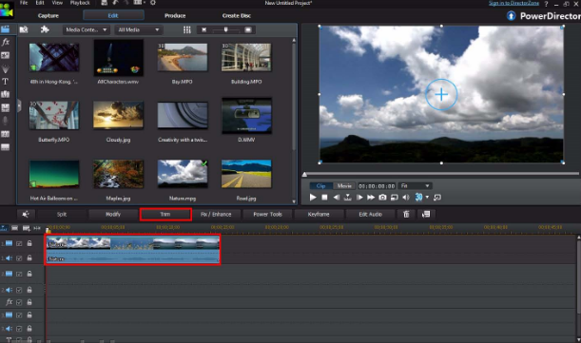
Task: Toggle the fx effect track checkbox
Action: click(x=19, y=303)
